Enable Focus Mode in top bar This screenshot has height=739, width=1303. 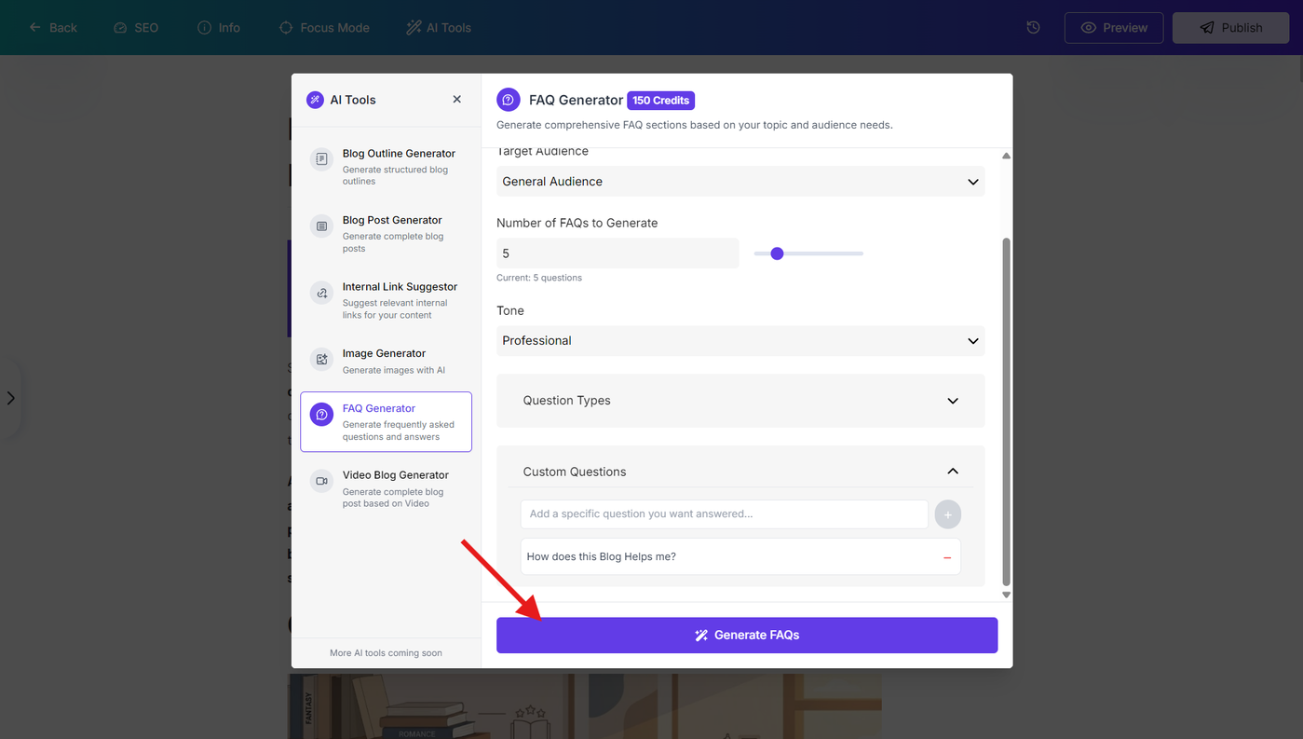click(324, 28)
